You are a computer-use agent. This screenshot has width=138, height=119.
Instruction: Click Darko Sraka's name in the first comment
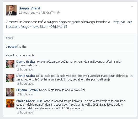coord(25,62)
